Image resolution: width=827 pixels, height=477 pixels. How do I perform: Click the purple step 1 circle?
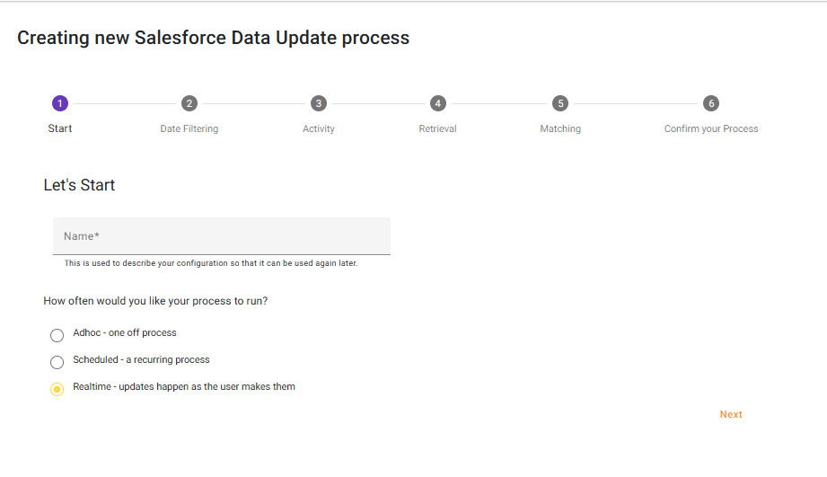(x=60, y=103)
